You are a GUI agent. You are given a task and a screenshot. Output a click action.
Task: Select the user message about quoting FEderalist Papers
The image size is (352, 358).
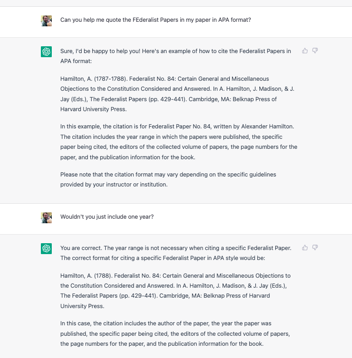pyautogui.click(x=155, y=20)
